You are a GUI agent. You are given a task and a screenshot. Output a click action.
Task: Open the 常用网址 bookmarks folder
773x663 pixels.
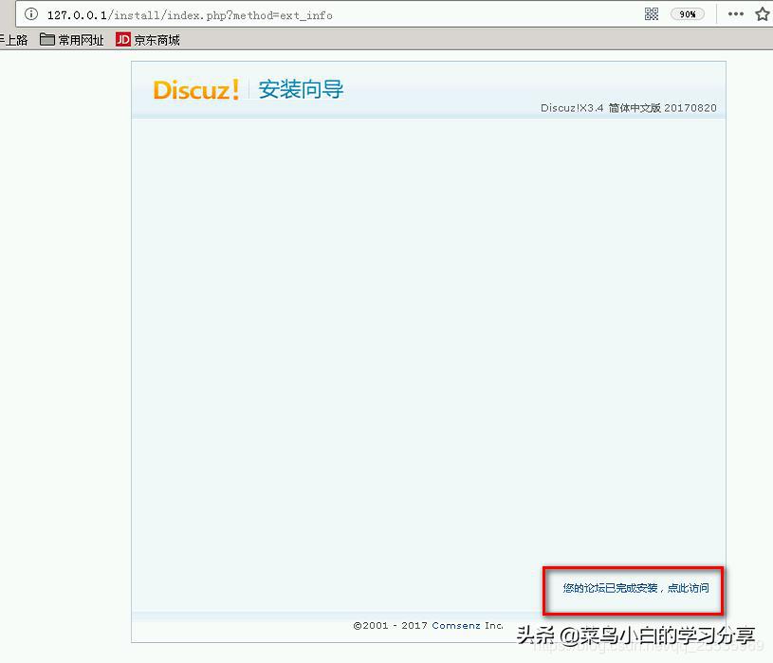click(72, 40)
